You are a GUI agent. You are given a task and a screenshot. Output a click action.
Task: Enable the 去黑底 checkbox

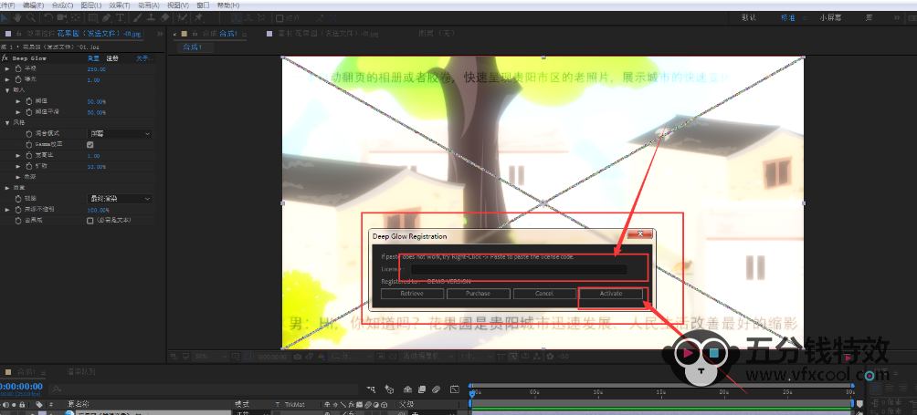90,221
